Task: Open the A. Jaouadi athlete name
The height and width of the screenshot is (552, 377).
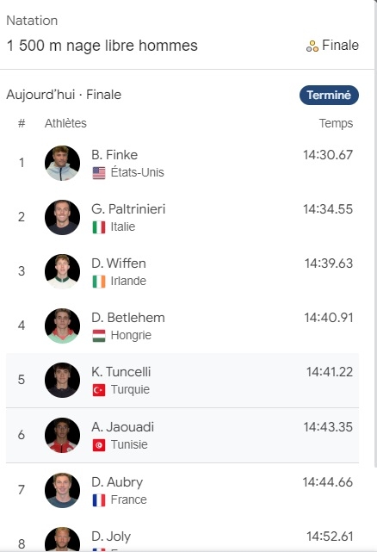Action: pos(122,427)
